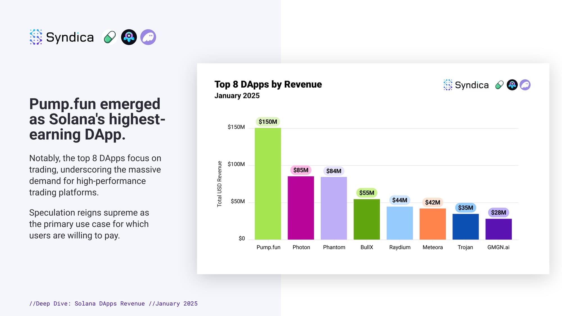The width and height of the screenshot is (562, 316).
Task: Click the Deep Dive footer text
Action: point(113,304)
